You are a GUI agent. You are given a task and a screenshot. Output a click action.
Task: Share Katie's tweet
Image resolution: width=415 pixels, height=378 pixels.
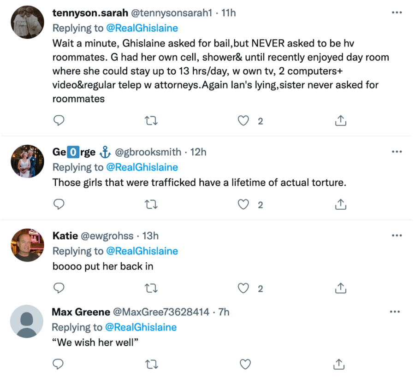point(340,288)
